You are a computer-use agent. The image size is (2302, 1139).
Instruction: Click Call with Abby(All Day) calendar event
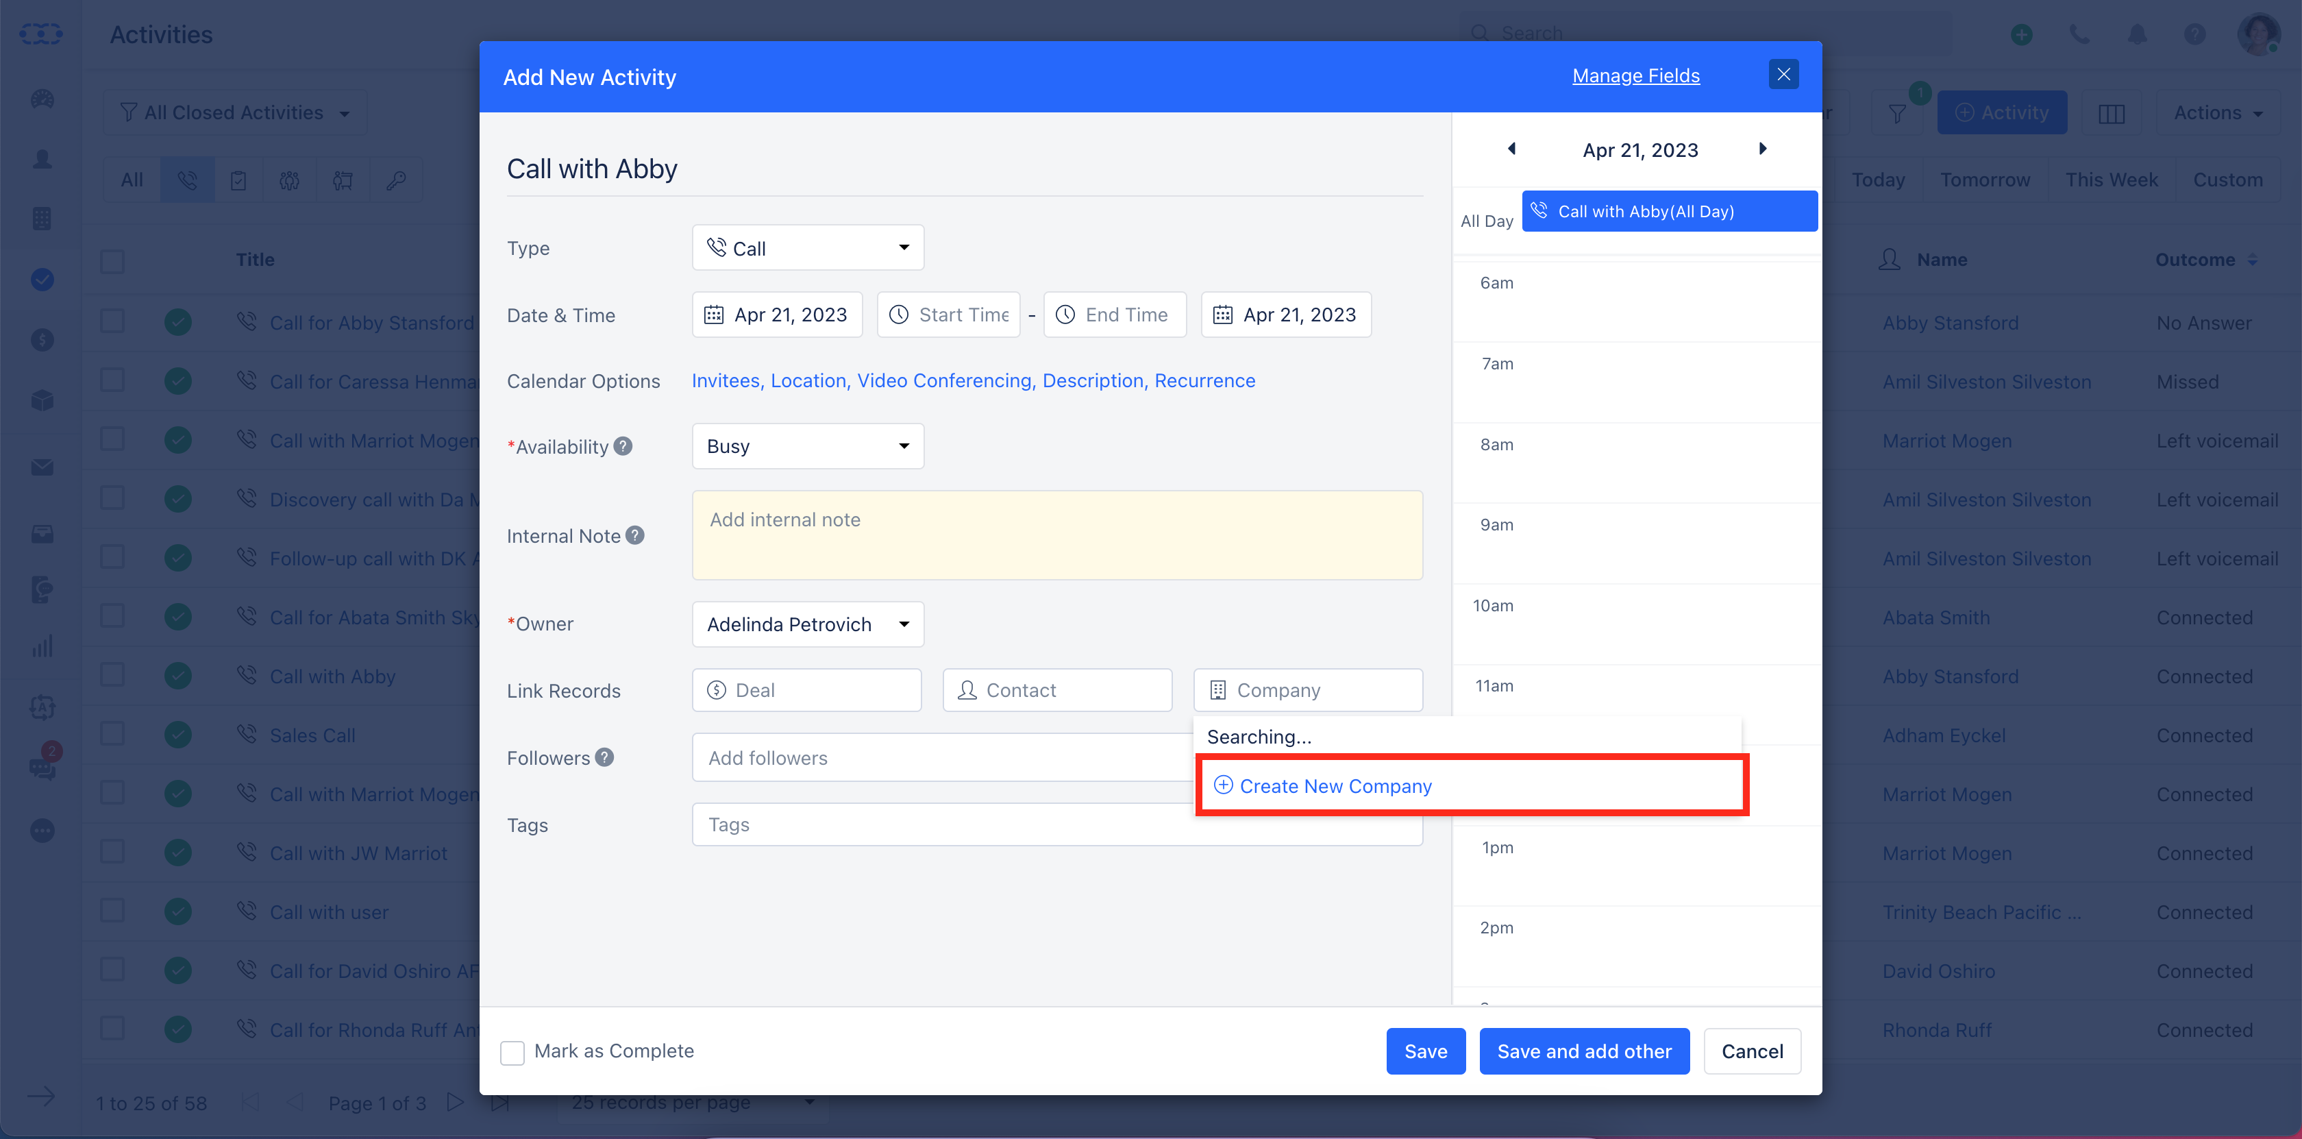click(x=1670, y=211)
